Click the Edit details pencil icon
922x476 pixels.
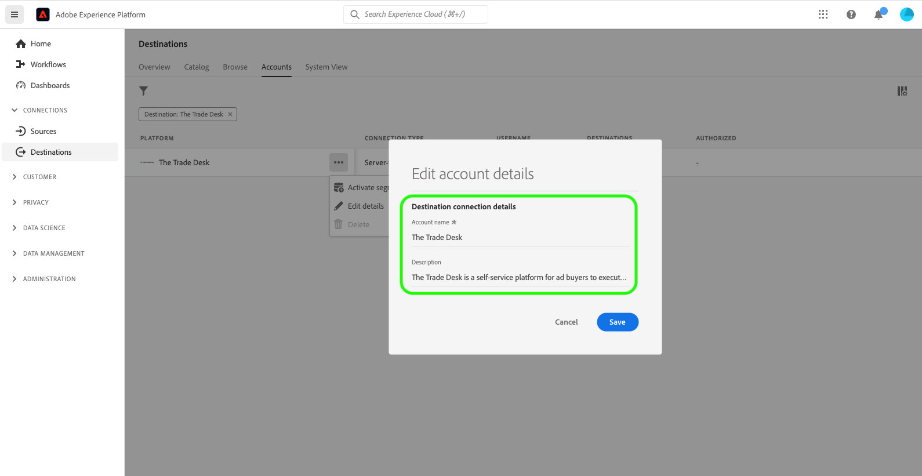click(339, 206)
